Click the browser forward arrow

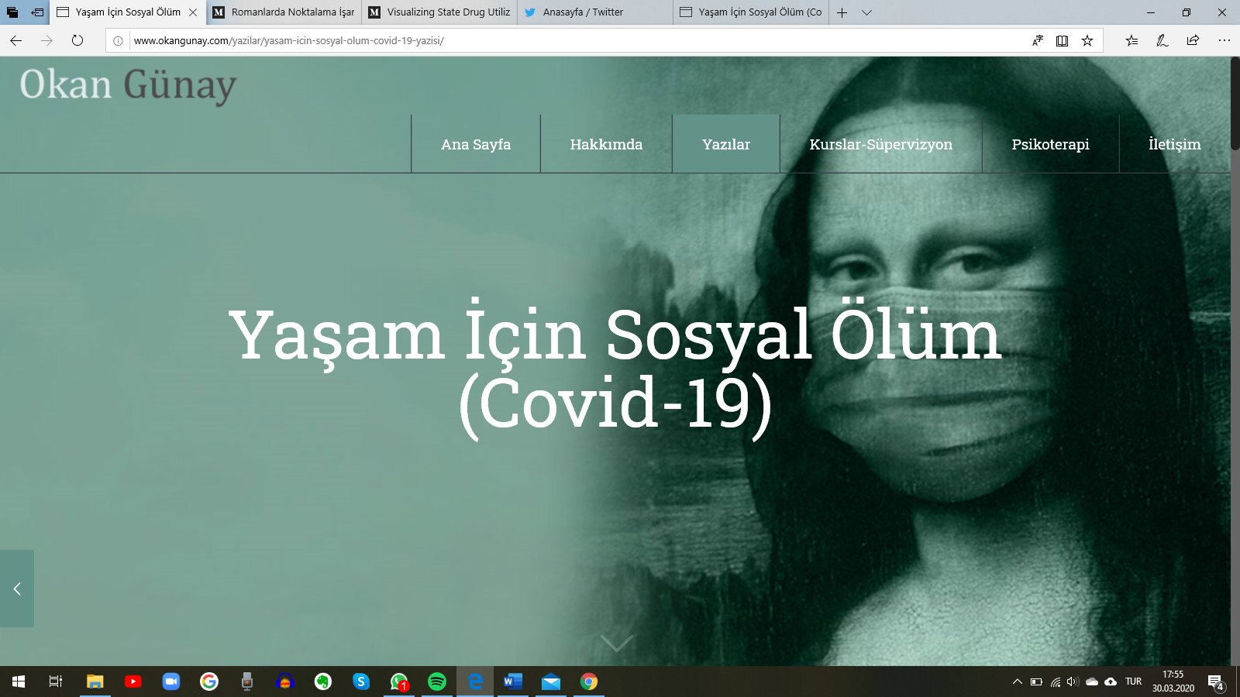point(46,40)
